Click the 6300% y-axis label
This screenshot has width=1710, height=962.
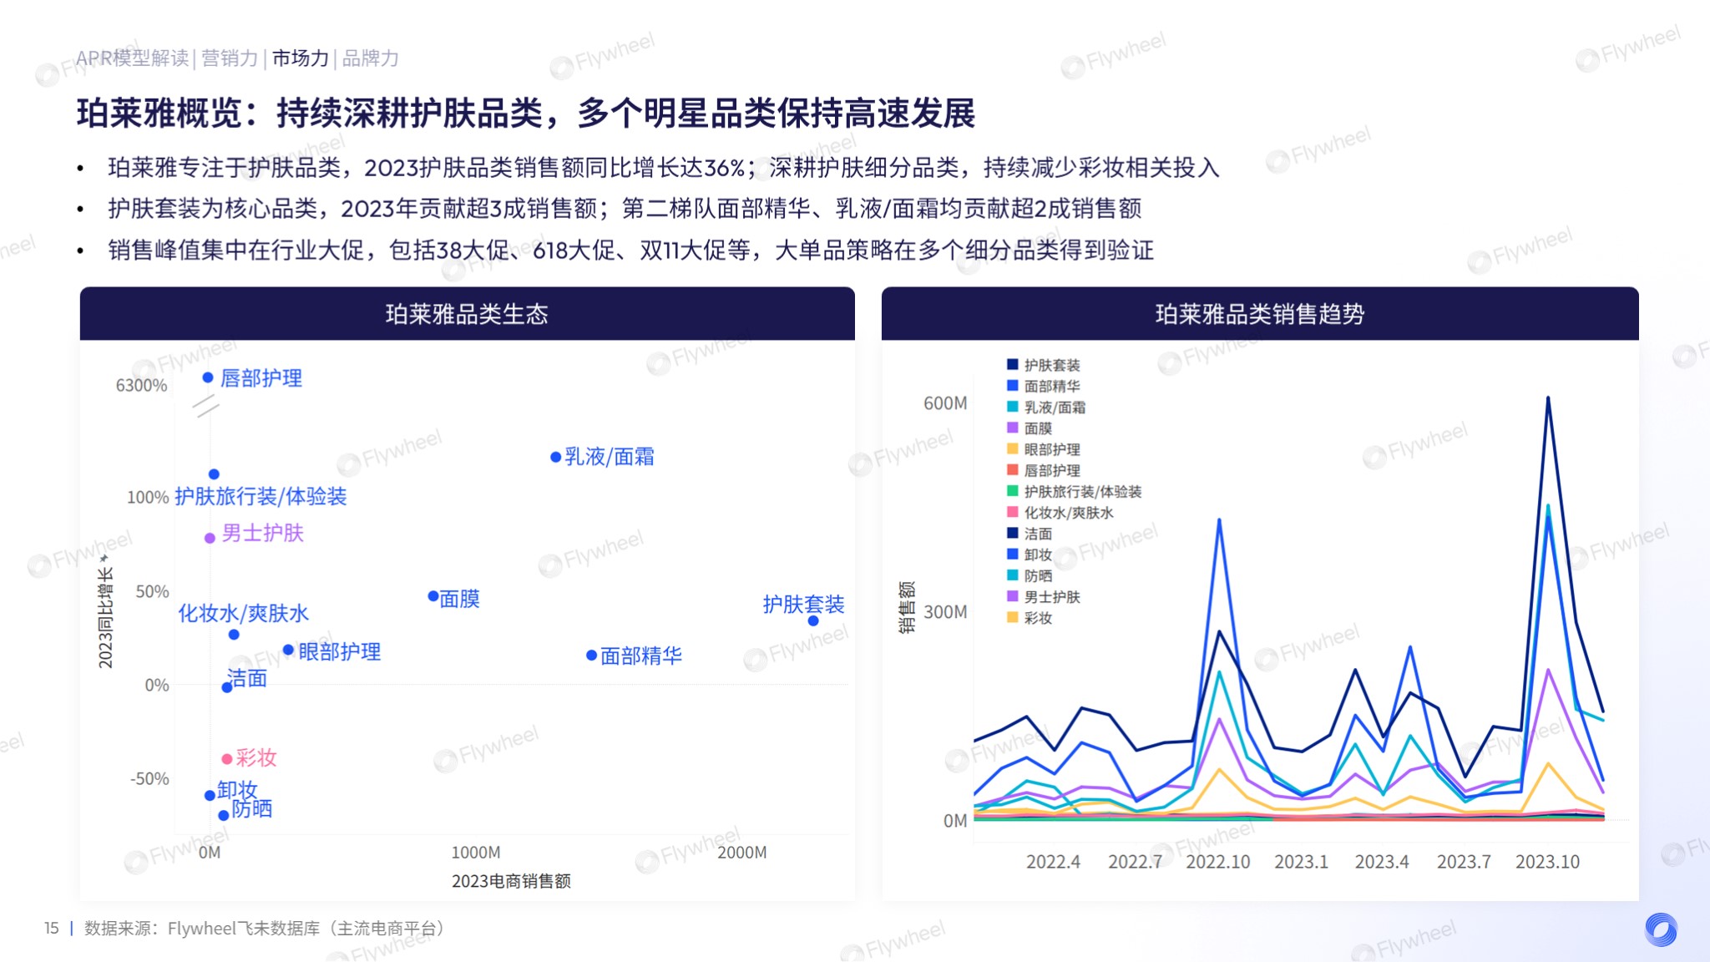(141, 385)
